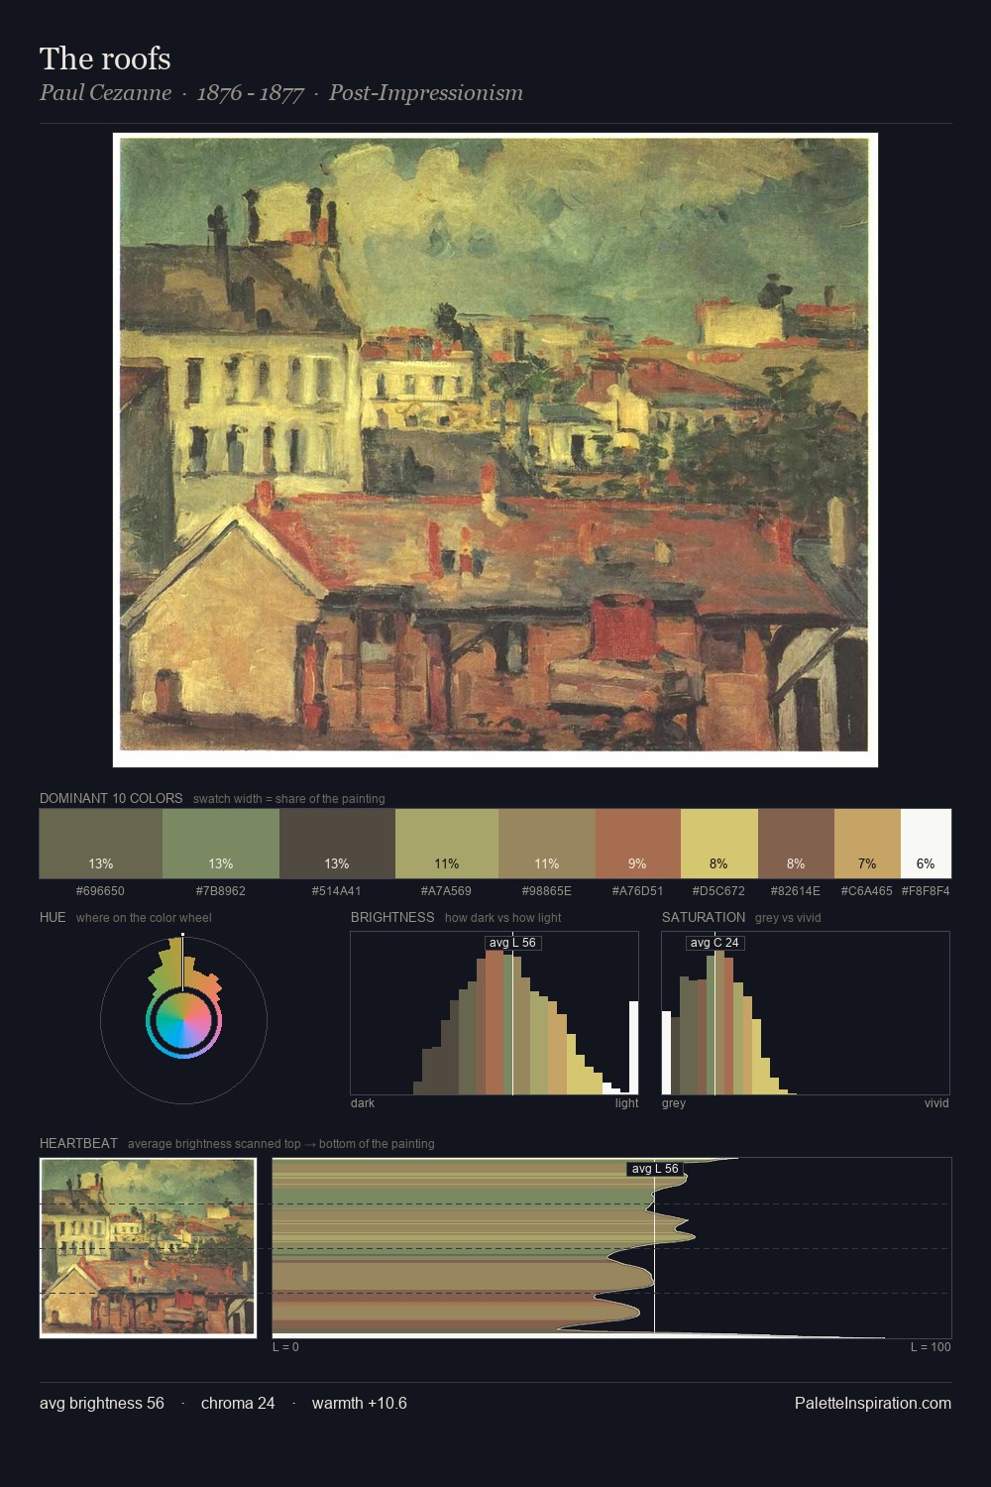The height and width of the screenshot is (1487, 991).
Task: Click the 'vivid' saturation axis label
Action: (x=936, y=1103)
